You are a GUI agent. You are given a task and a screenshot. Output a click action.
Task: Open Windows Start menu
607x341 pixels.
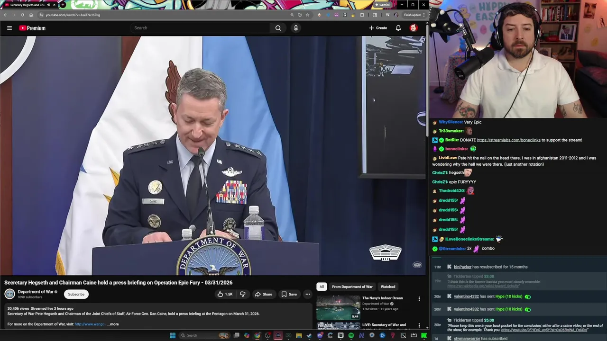pos(173,335)
